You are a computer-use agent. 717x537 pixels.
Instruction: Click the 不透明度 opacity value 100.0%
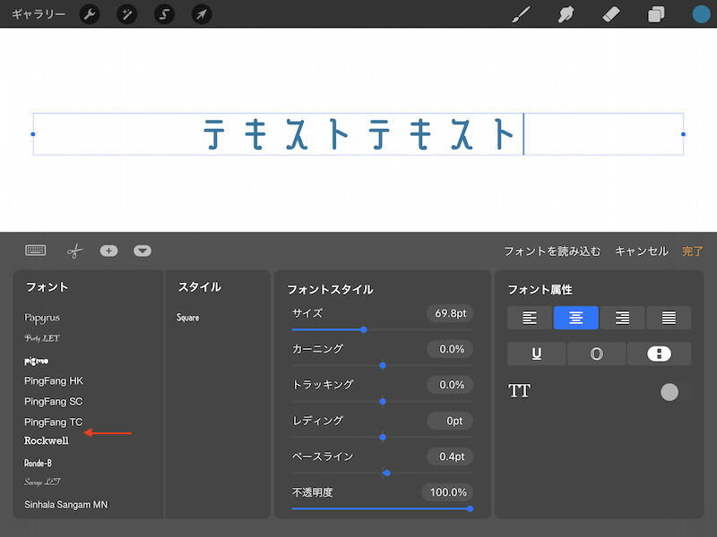[447, 492]
